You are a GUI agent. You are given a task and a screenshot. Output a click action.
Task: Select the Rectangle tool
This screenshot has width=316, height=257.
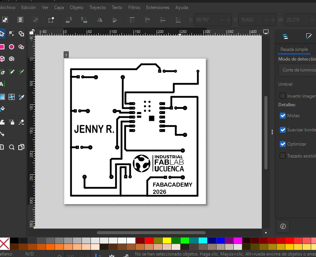2,47
